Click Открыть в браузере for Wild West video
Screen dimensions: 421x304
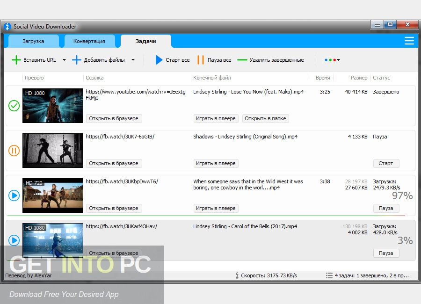114,208
